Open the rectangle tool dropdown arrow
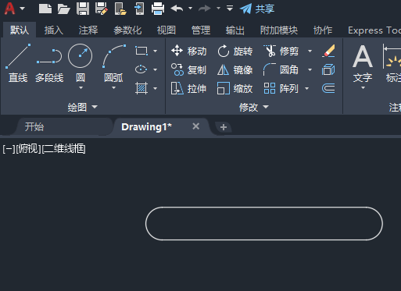The height and width of the screenshot is (291, 401). [x=156, y=51]
